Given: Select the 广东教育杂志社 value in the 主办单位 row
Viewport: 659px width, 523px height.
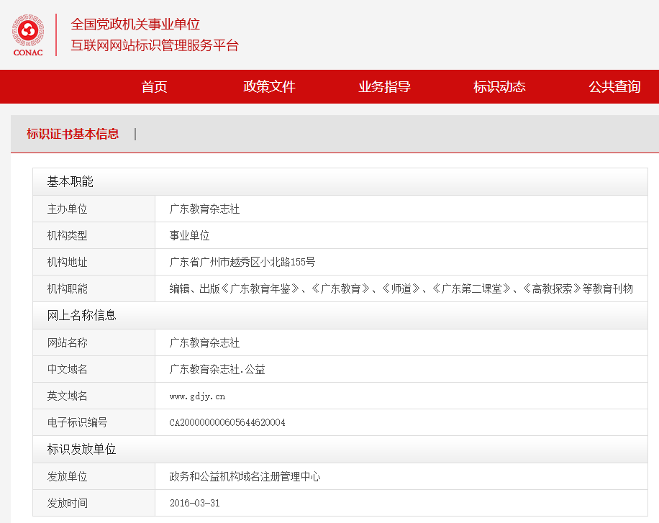Looking at the screenshot, I should point(204,209).
